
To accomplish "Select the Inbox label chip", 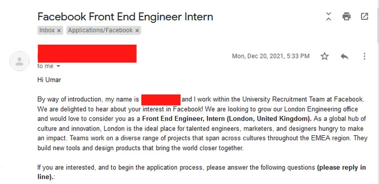I will click(x=47, y=30).
